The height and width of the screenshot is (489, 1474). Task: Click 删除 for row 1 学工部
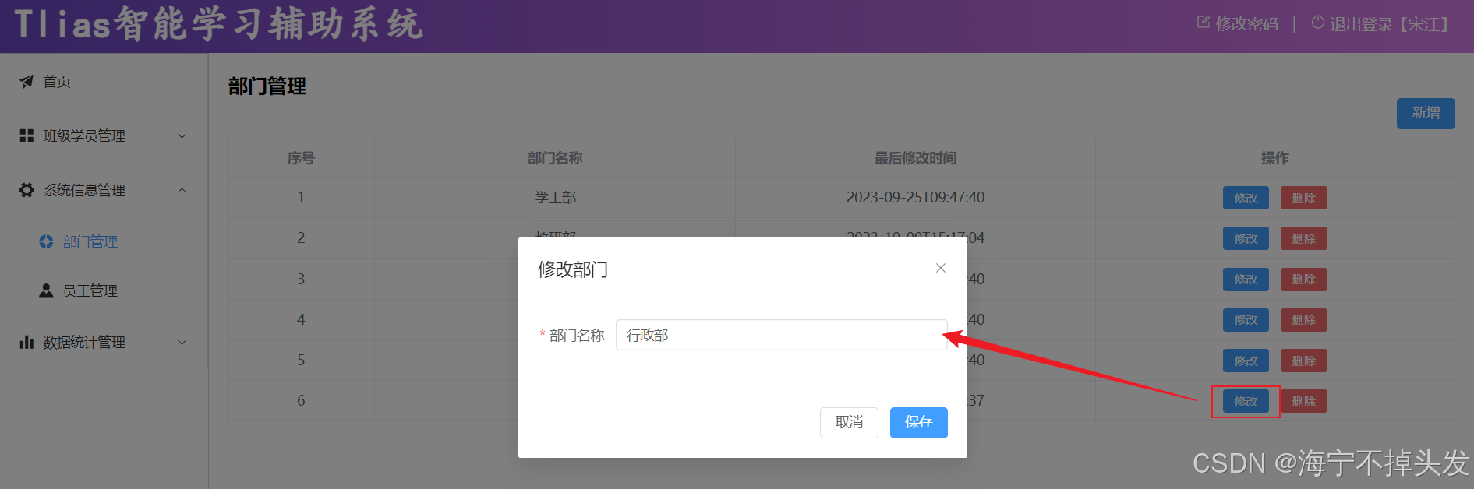coord(1303,198)
